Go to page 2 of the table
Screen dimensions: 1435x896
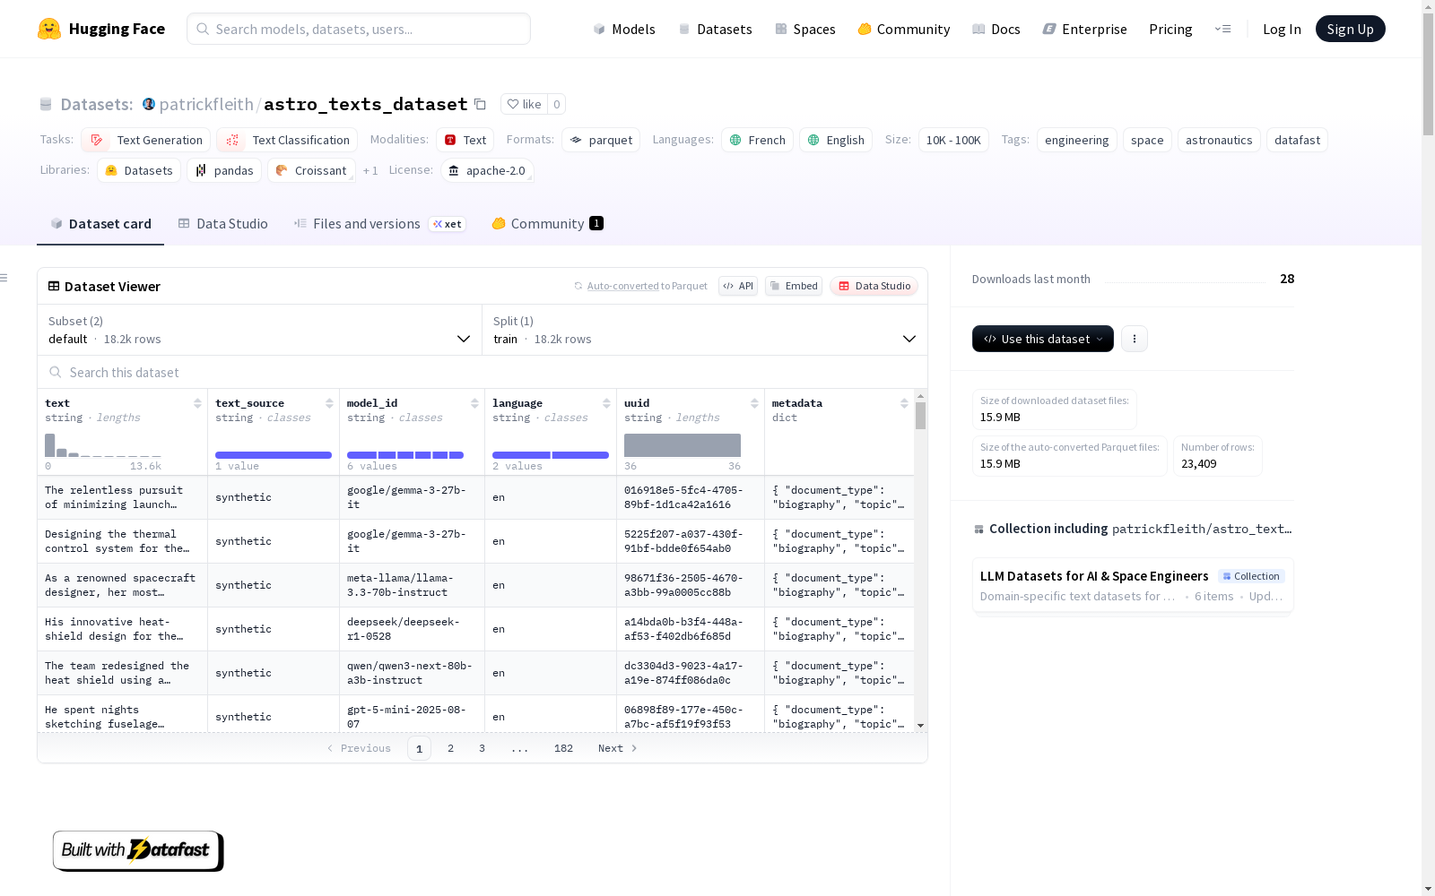click(450, 748)
